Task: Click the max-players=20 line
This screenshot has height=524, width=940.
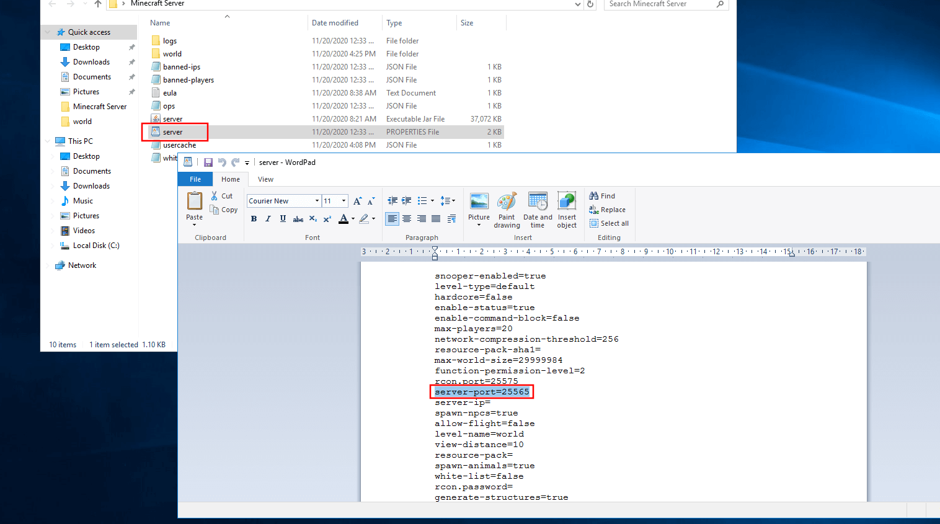Action: [x=474, y=329]
